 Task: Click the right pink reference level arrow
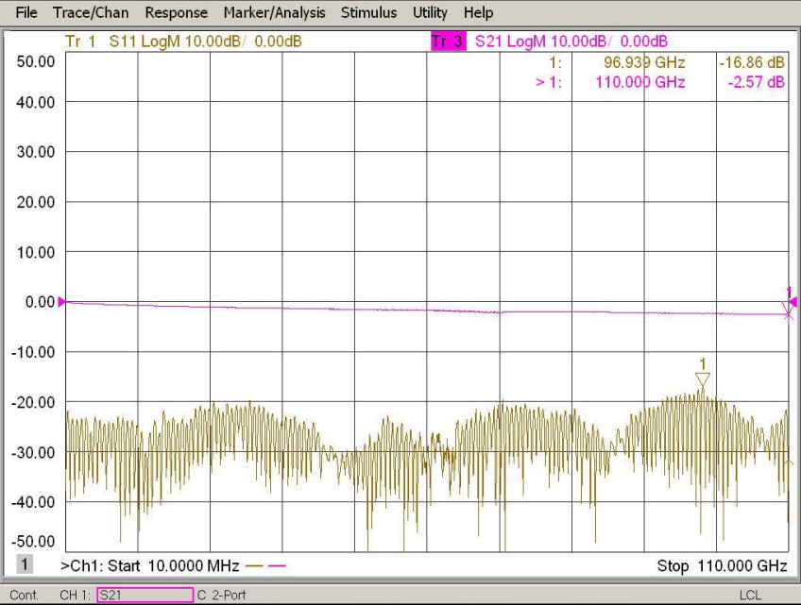click(793, 302)
